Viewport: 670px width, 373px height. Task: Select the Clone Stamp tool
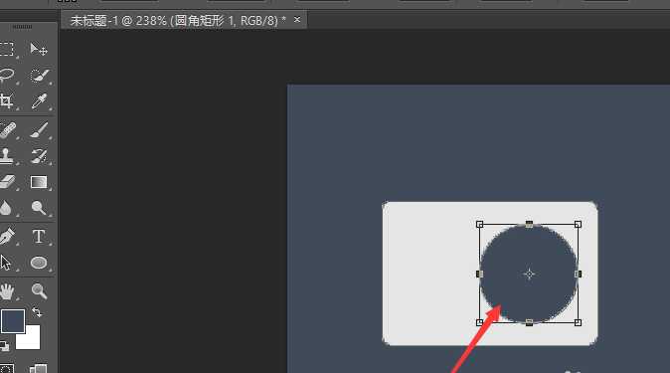point(6,156)
